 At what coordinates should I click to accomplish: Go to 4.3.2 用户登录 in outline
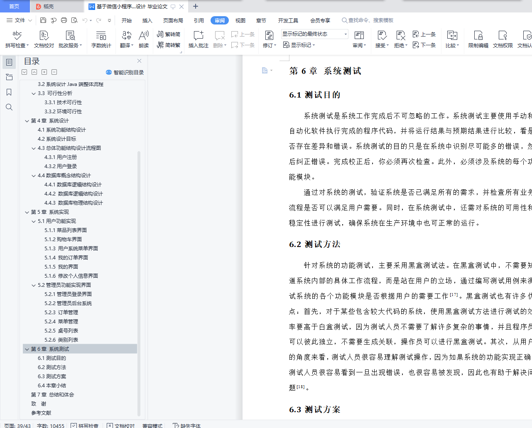(61, 166)
